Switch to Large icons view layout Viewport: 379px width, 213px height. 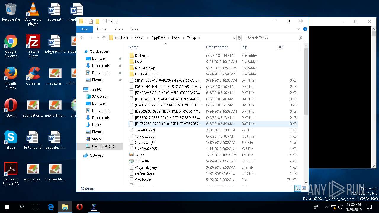pos(304,188)
